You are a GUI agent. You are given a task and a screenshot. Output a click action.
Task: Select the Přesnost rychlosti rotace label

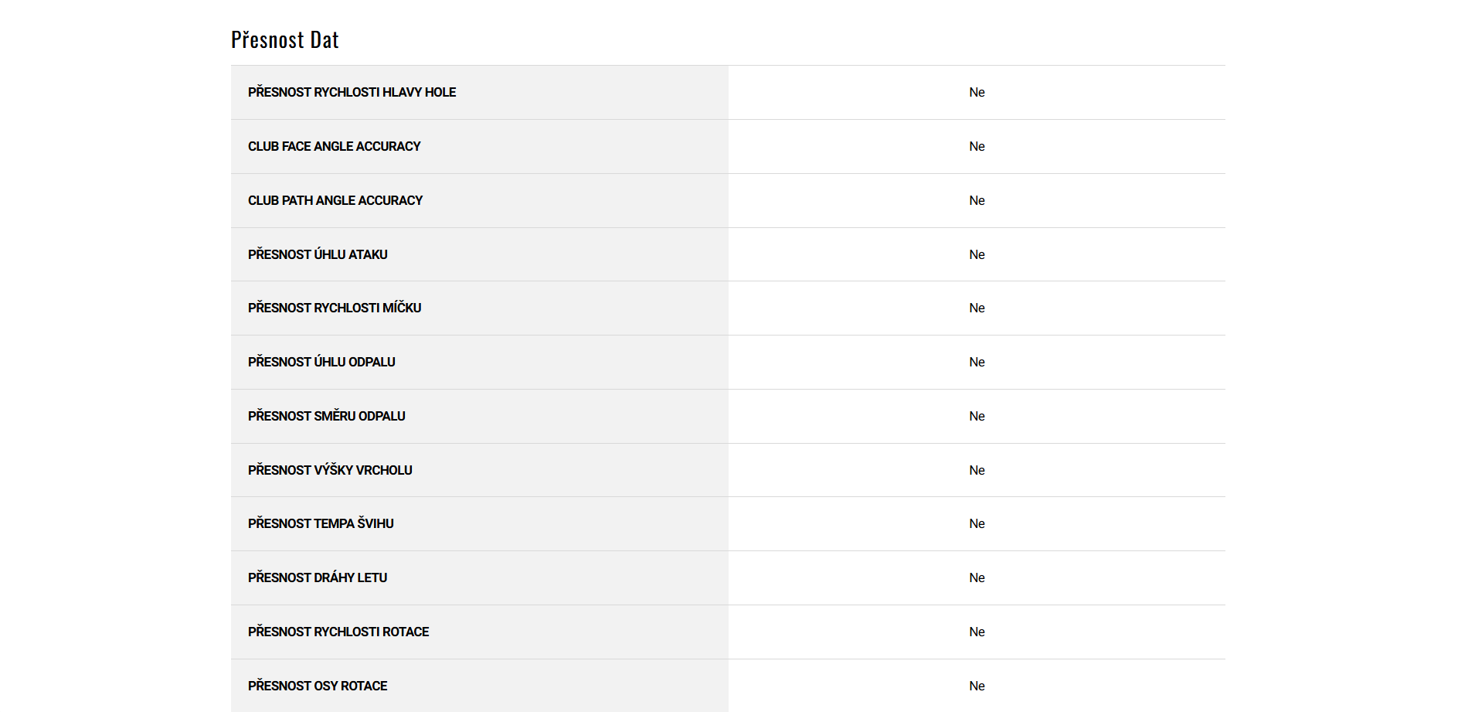click(x=338, y=632)
